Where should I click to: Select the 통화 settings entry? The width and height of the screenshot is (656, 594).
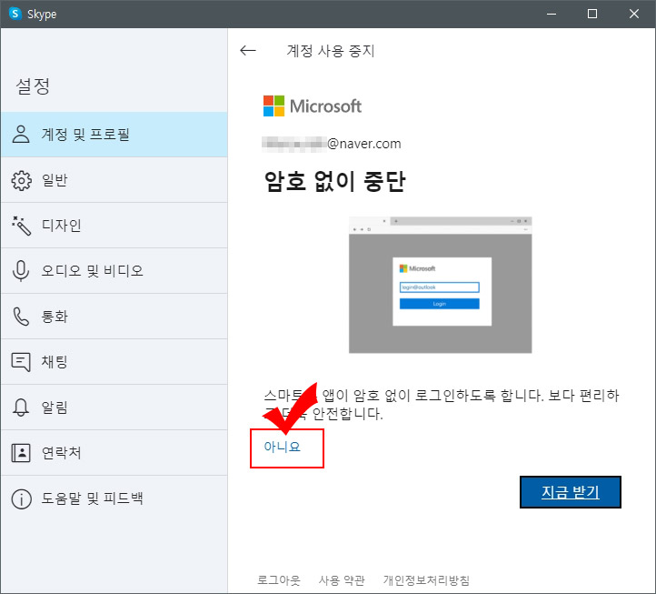click(x=114, y=317)
